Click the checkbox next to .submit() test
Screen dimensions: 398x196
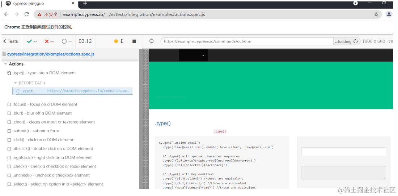pyautogui.click(x=9, y=131)
